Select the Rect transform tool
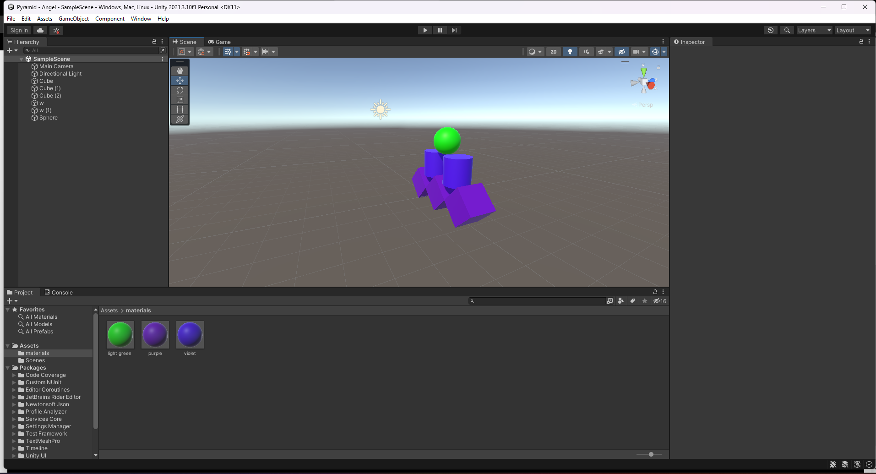The width and height of the screenshot is (876, 474). [180, 109]
